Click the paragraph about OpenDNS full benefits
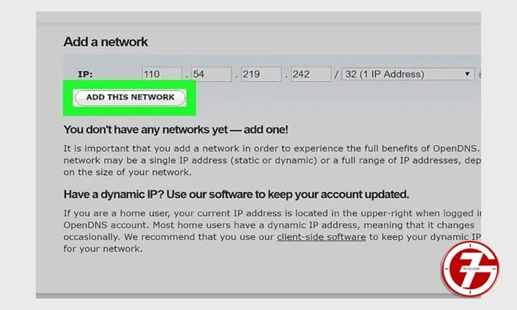This screenshot has height=310, width=517. 272,161
